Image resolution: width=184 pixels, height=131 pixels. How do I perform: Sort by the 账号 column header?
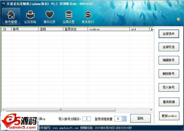[25, 29]
